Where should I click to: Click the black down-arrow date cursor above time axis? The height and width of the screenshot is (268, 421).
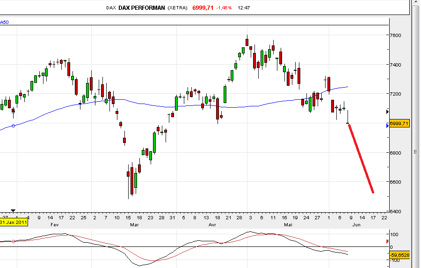(x=13, y=210)
